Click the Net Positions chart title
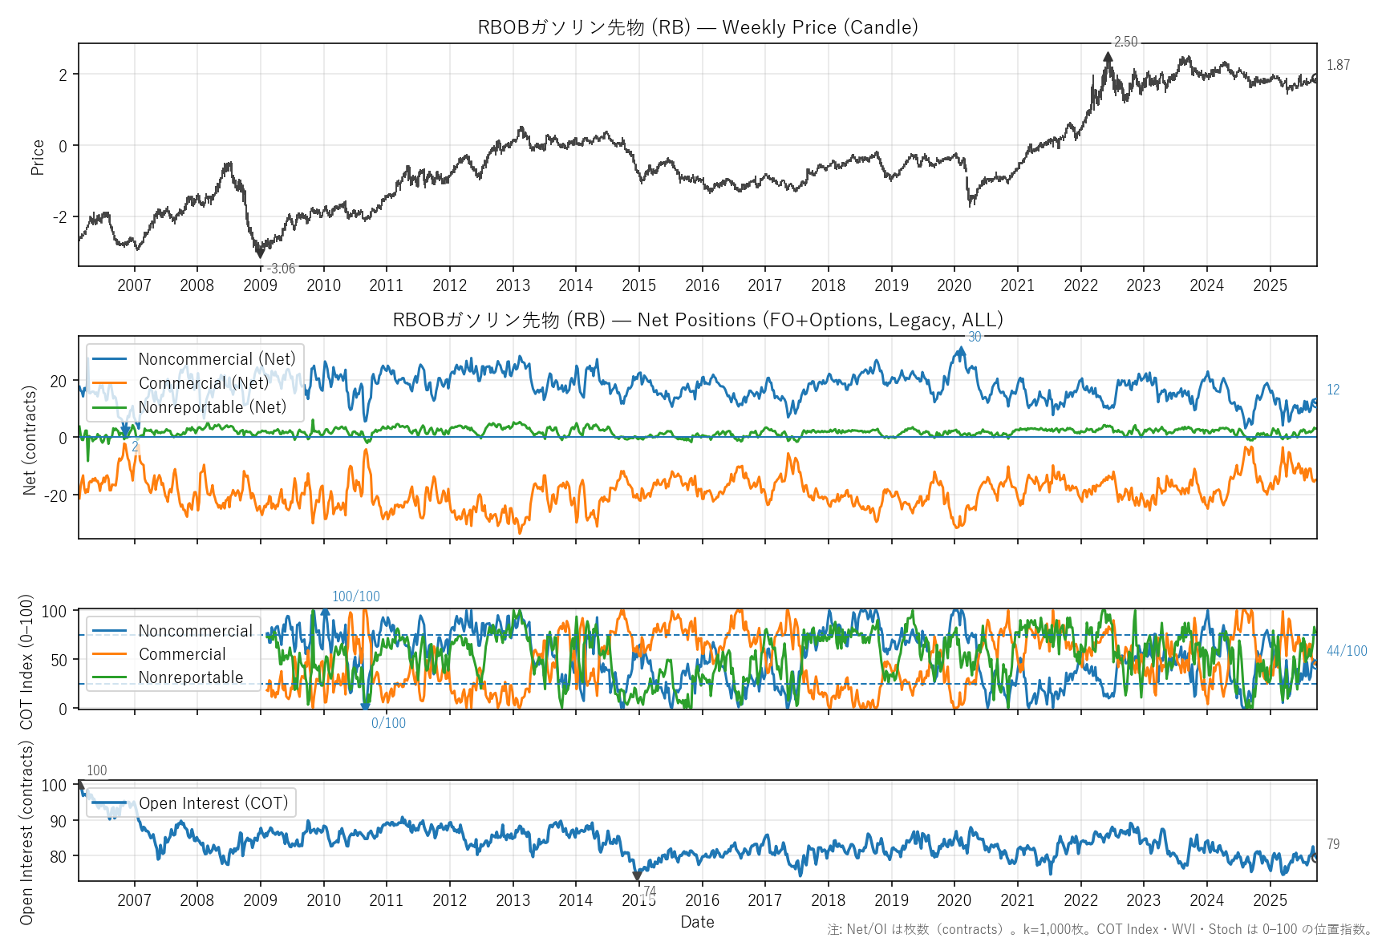 click(697, 320)
